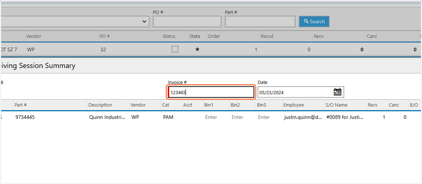422x184 pixels.
Task: Click the Acct column header
Action: point(188,105)
